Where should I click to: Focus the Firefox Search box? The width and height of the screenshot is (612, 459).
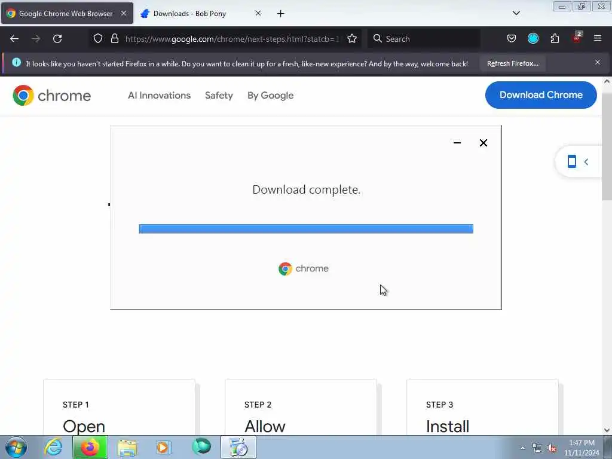coord(424,39)
